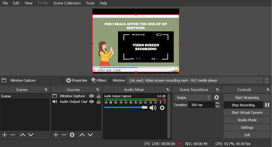Click Start Streaming button
The width and height of the screenshot is (272, 147).
point(247,98)
